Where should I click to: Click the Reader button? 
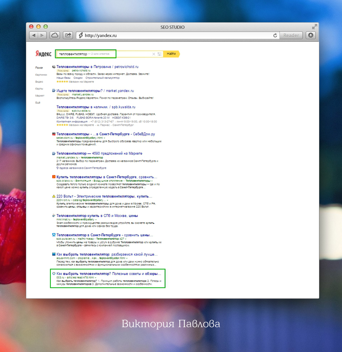291,35
